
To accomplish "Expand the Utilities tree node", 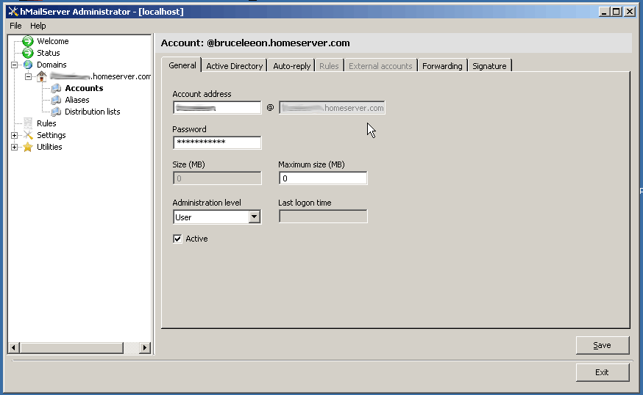I will (15, 147).
